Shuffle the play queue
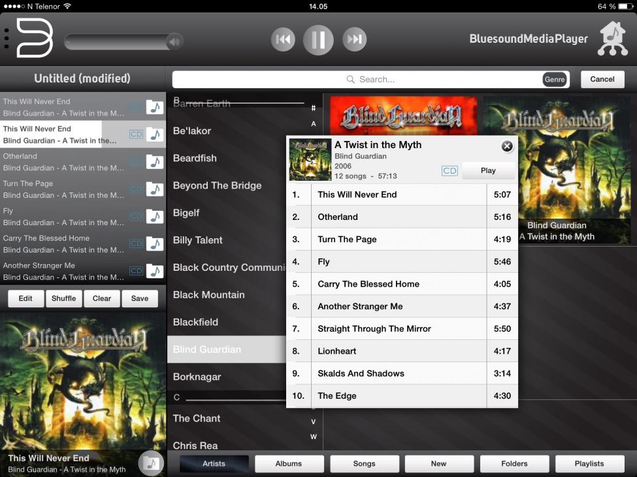 [x=64, y=298]
